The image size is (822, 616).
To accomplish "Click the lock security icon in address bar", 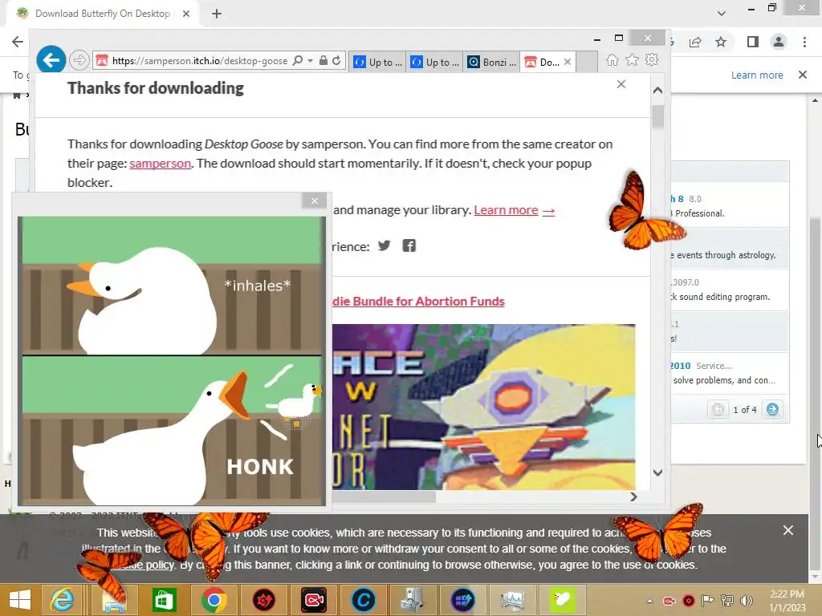I will click(x=324, y=61).
